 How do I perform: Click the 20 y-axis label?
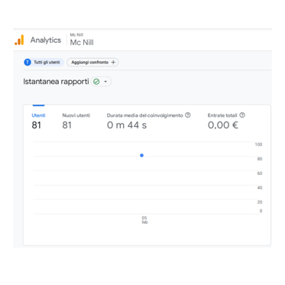pos(260,202)
